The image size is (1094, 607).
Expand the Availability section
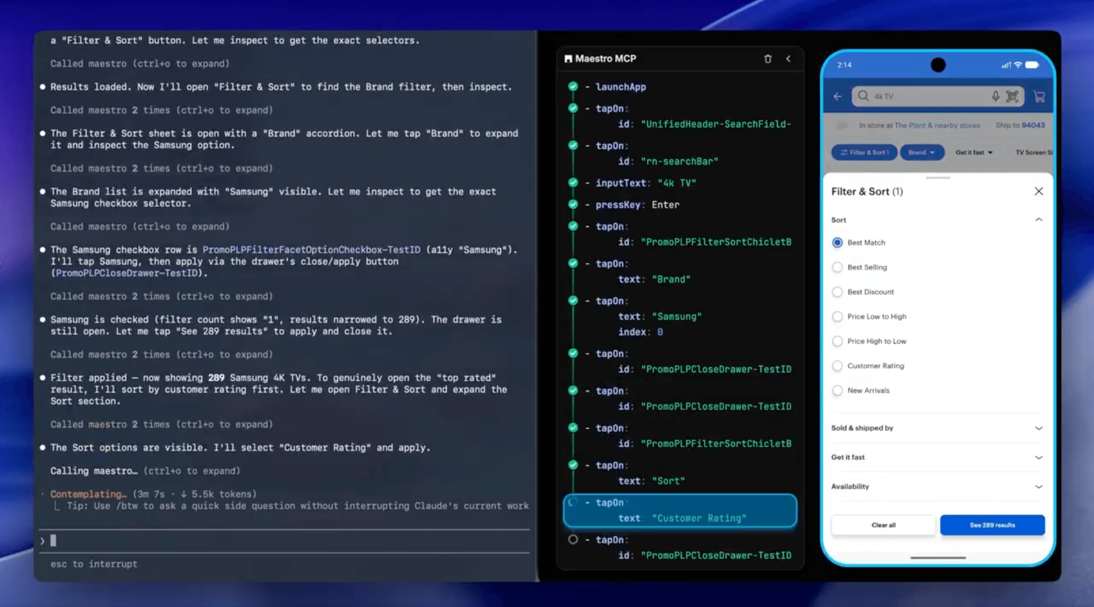(x=937, y=486)
